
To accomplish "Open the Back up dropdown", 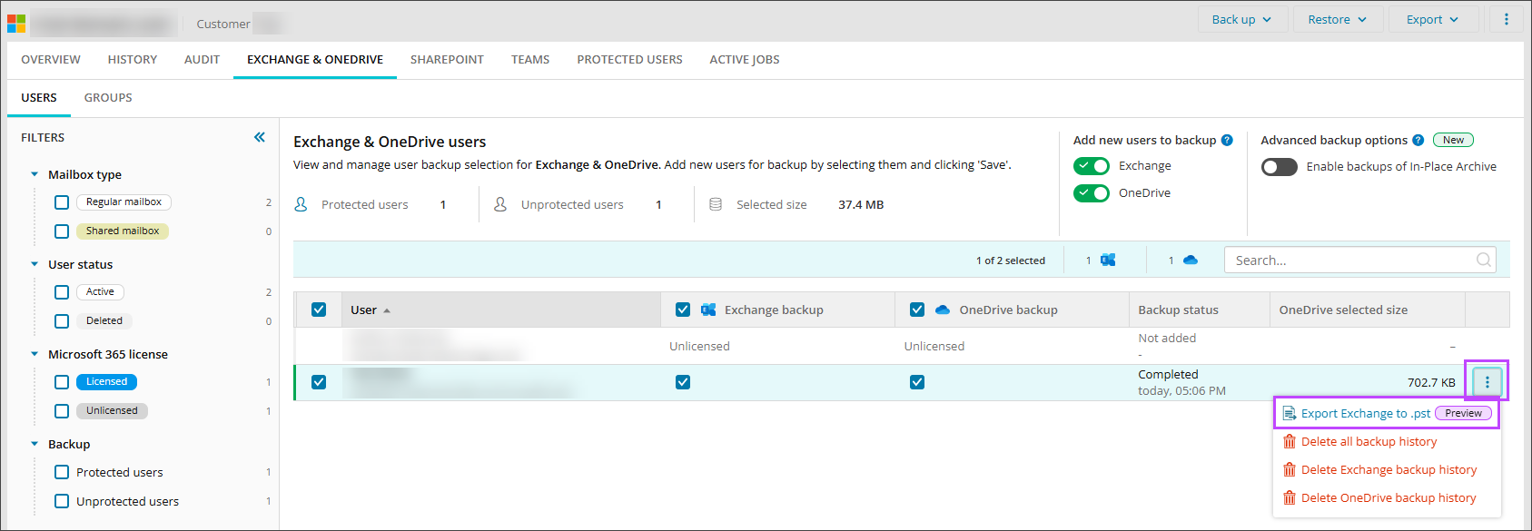I will (1240, 19).
